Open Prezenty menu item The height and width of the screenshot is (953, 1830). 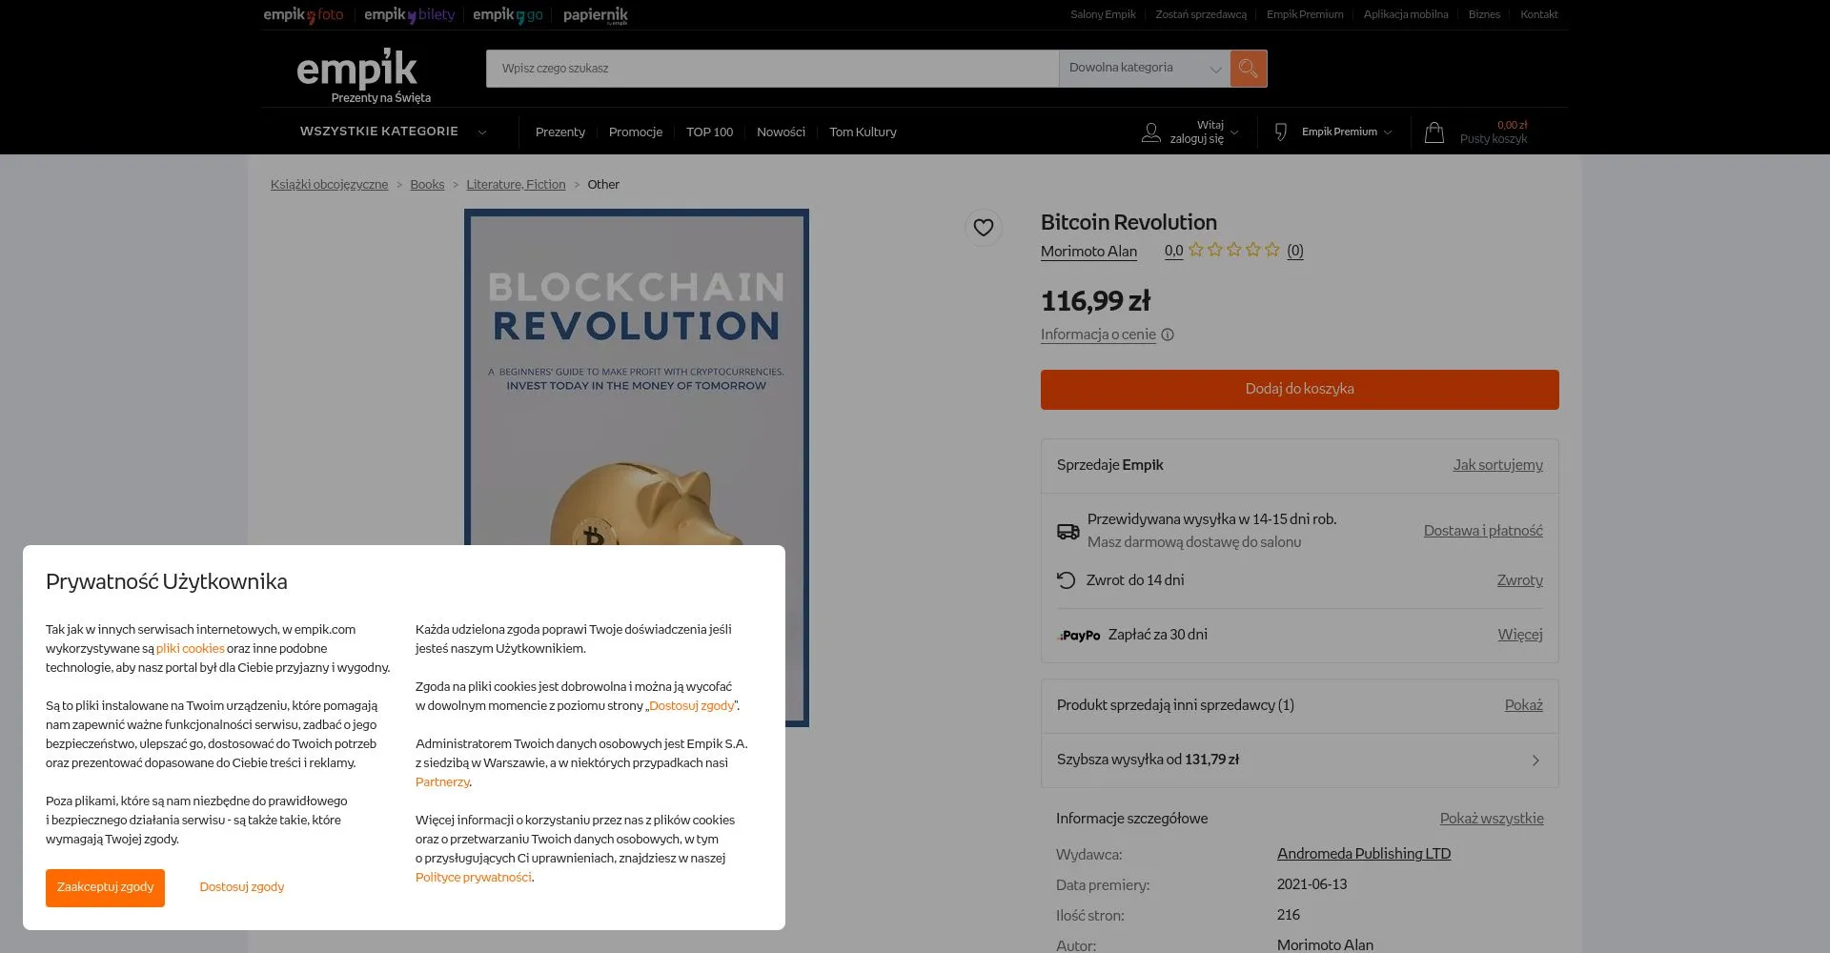tap(560, 132)
